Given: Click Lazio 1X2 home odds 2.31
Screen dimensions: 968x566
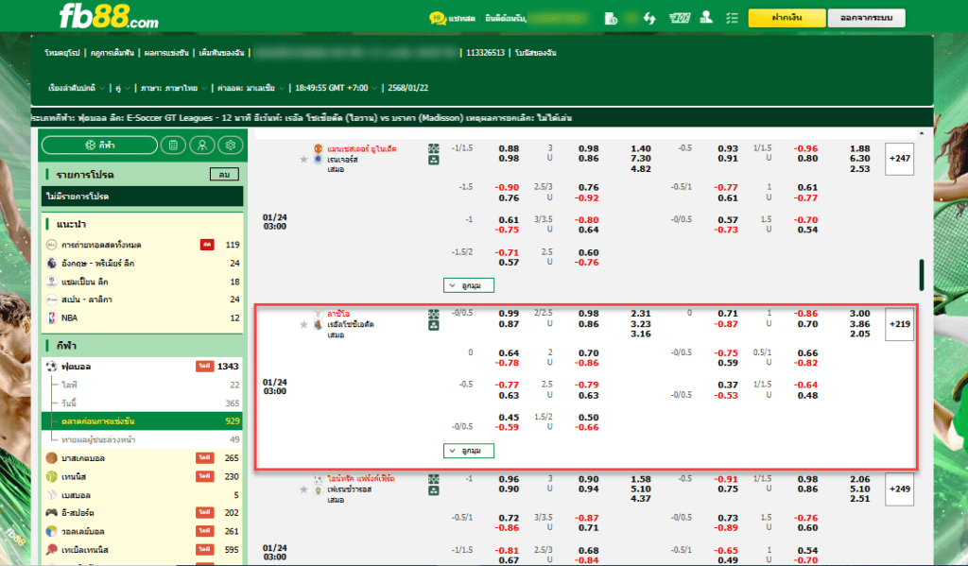Looking at the screenshot, I should coord(641,314).
